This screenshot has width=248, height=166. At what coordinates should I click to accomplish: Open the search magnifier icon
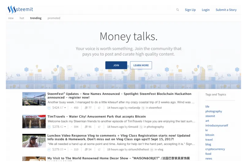pos(178,10)
